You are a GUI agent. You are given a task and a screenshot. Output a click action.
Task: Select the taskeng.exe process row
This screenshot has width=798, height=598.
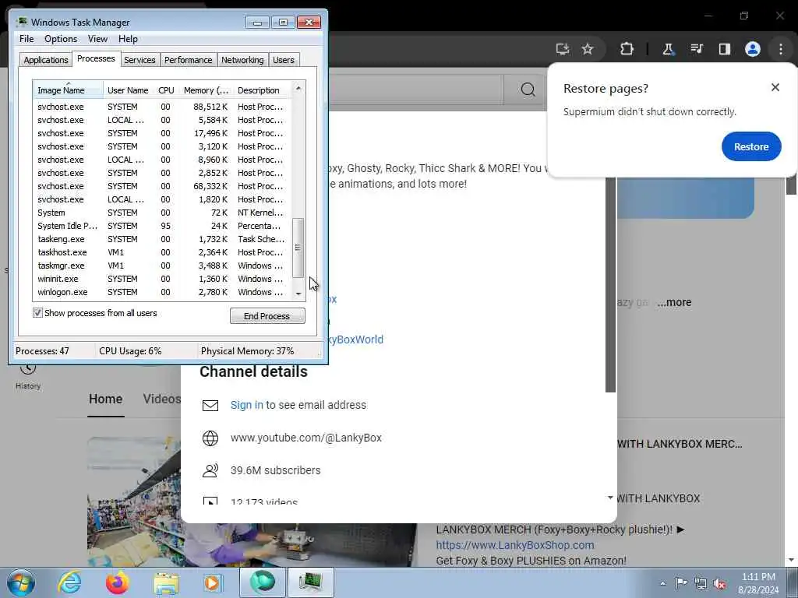(x=162, y=239)
